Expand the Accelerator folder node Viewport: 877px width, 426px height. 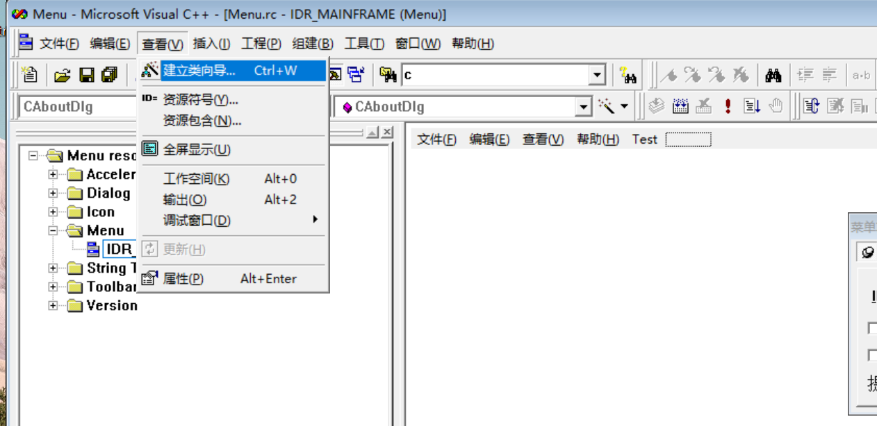tap(53, 174)
